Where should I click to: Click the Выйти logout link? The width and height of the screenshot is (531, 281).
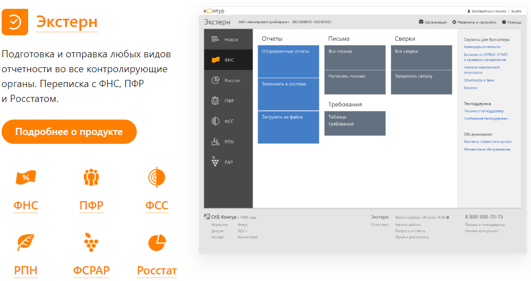click(516, 11)
